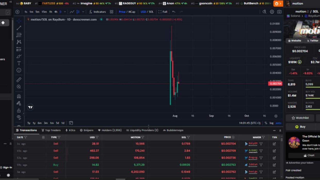The width and height of the screenshot is (320, 180).
Task: Switch chart to line style
Action: tap(72, 12)
